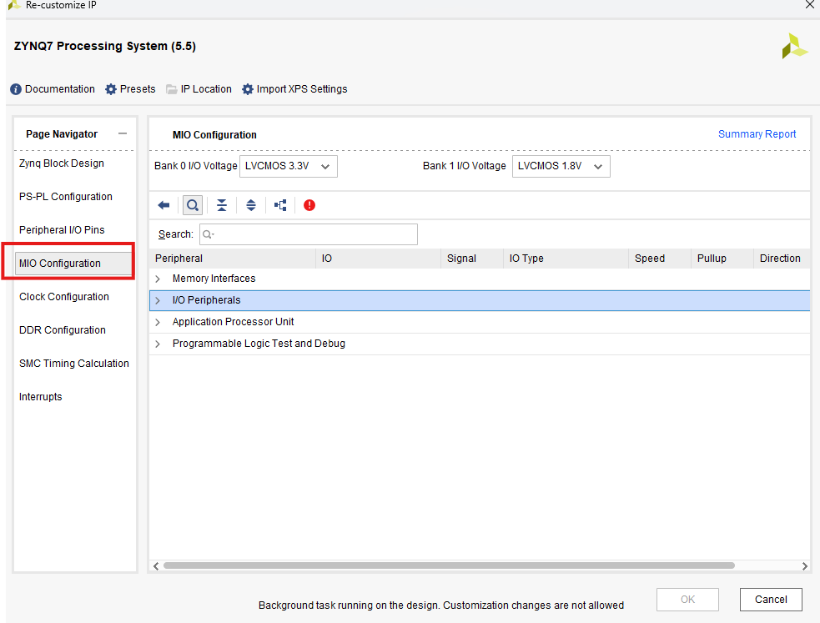Click the Signal column header
This screenshot has width=820, height=623.
click(x=471, y=259)
